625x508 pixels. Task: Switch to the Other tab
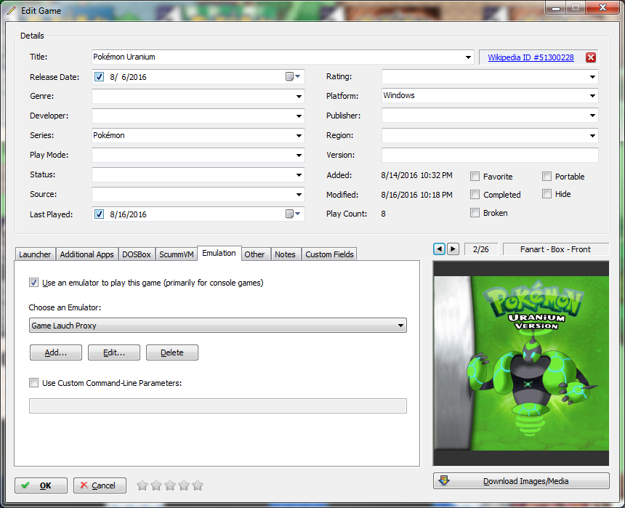click(x=254, y=254)
